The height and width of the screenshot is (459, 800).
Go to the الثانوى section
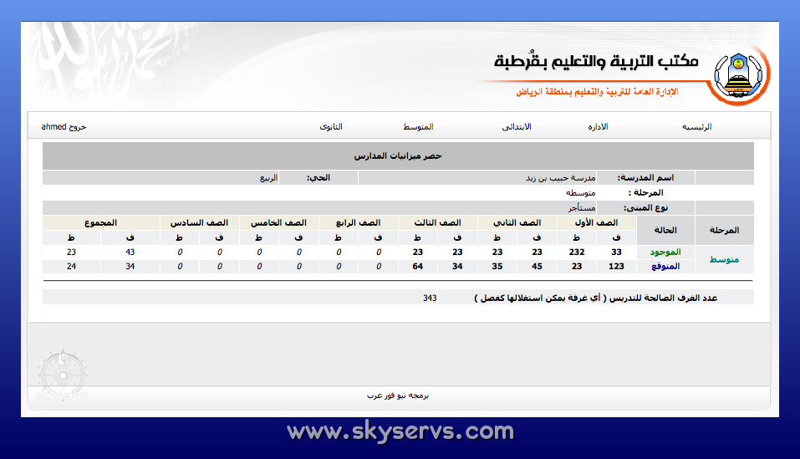[x=331, y=127]
